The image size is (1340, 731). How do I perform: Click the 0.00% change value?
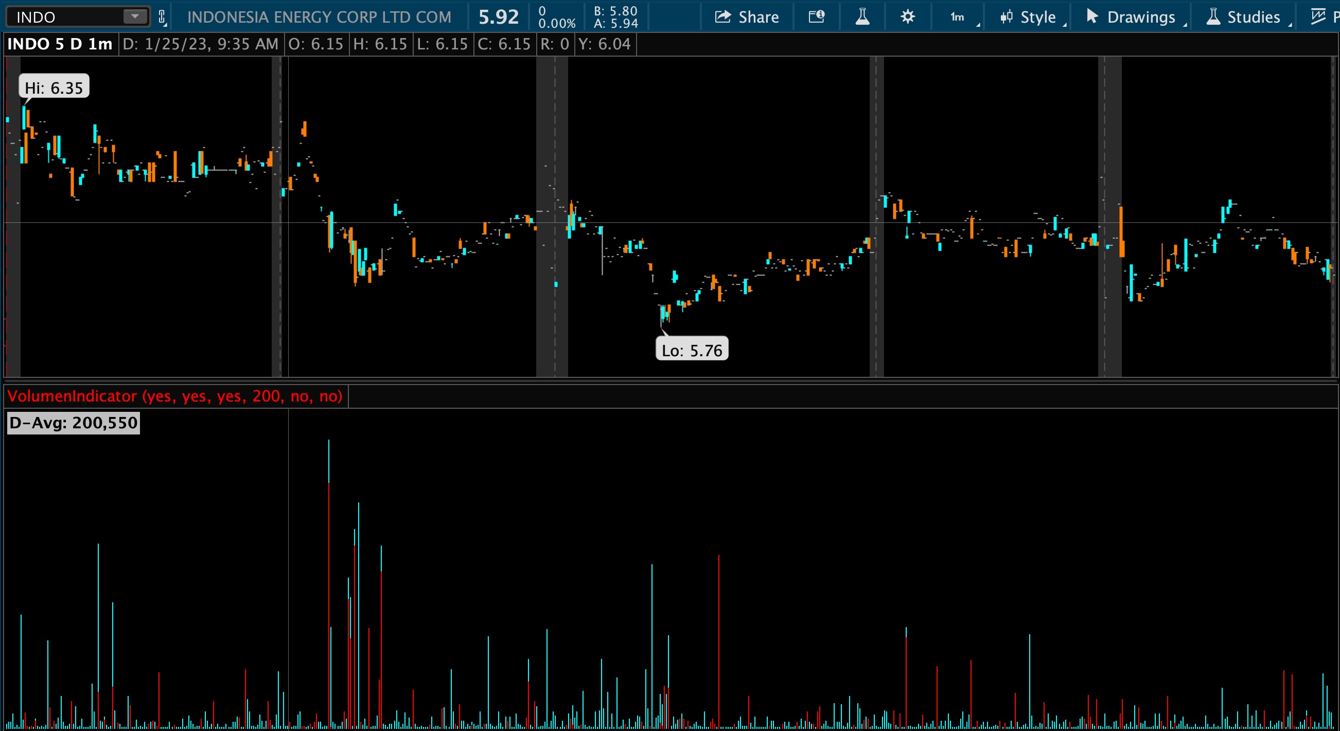click(557, 23)
